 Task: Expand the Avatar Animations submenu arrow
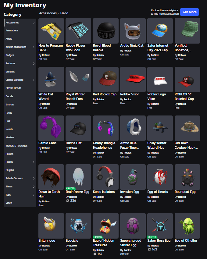pos(34,47)
